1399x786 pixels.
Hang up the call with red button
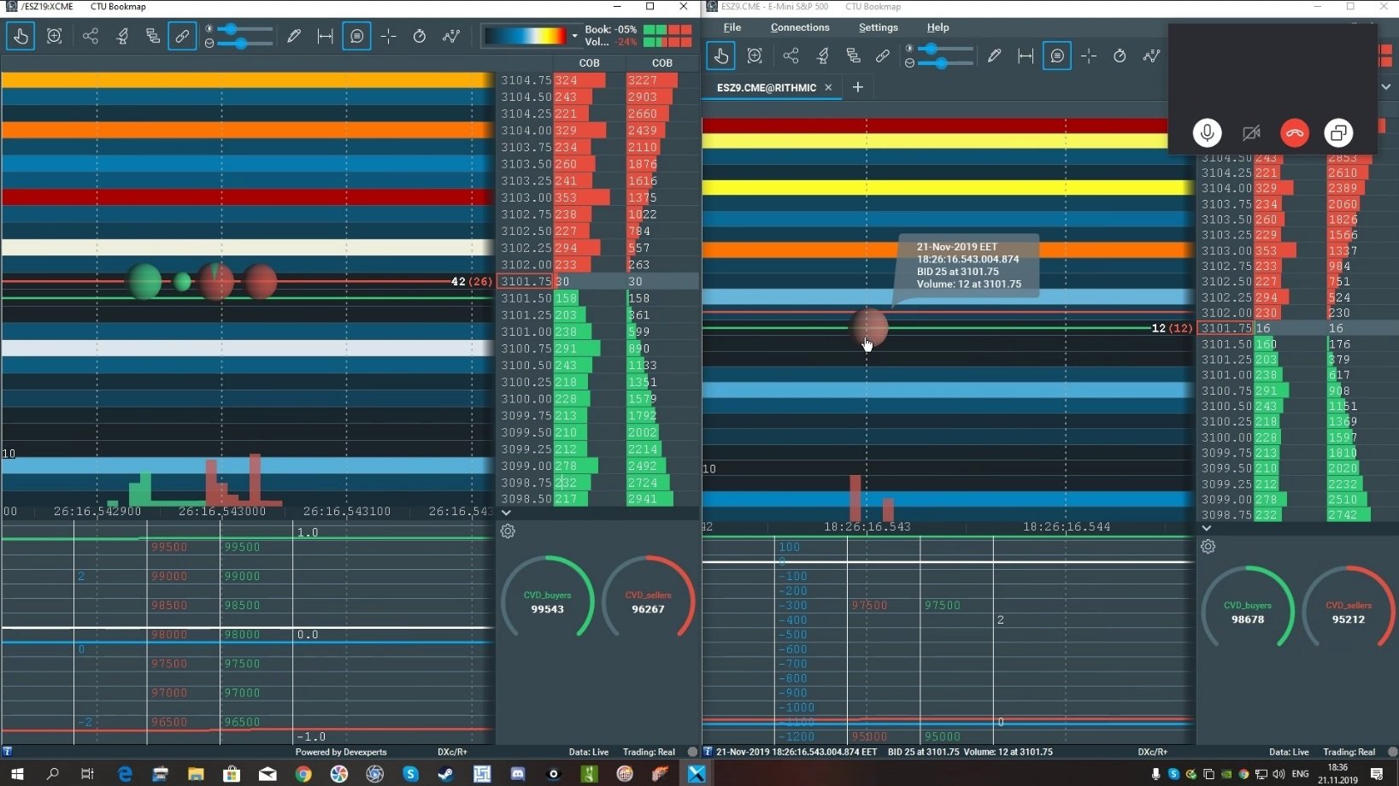coord(1294,133)
